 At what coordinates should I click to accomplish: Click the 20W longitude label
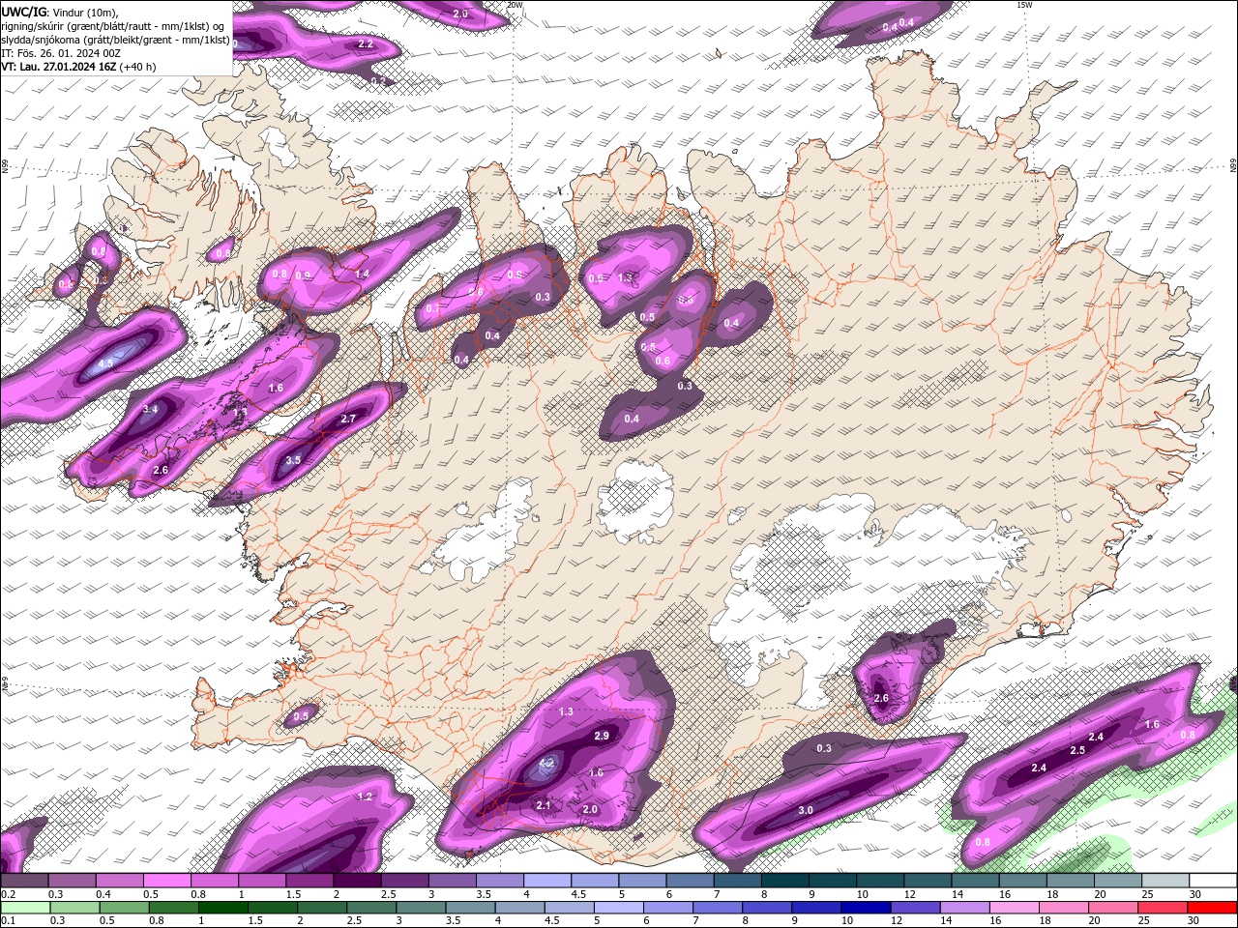pyautogui.click(x=515, y=5)
